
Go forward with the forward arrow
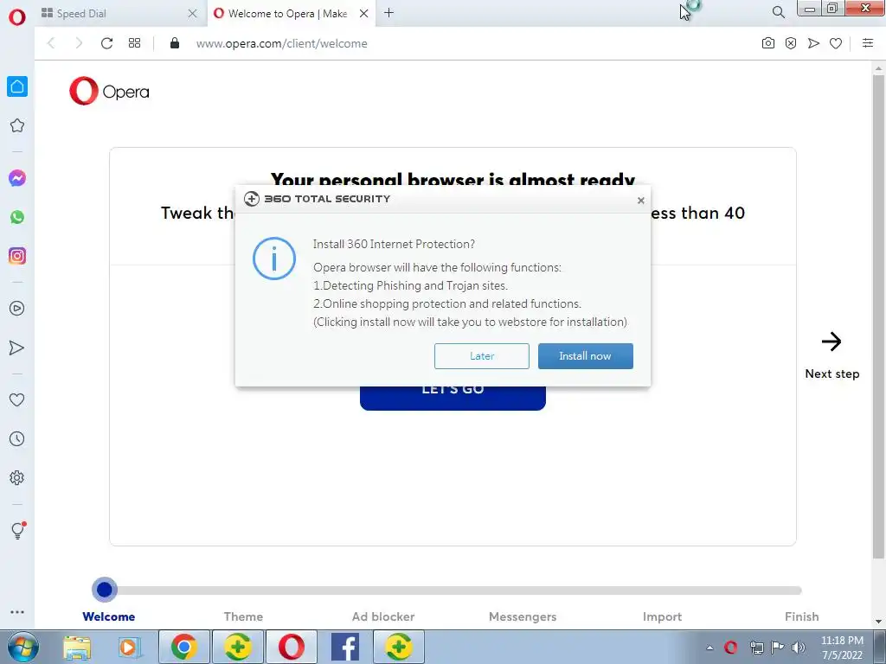pyautogui.click(x=79, y=43)
